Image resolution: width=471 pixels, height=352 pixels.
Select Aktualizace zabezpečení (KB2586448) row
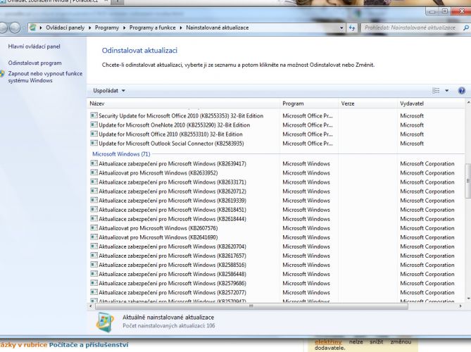pyautogui.click(x=172, y=274)
